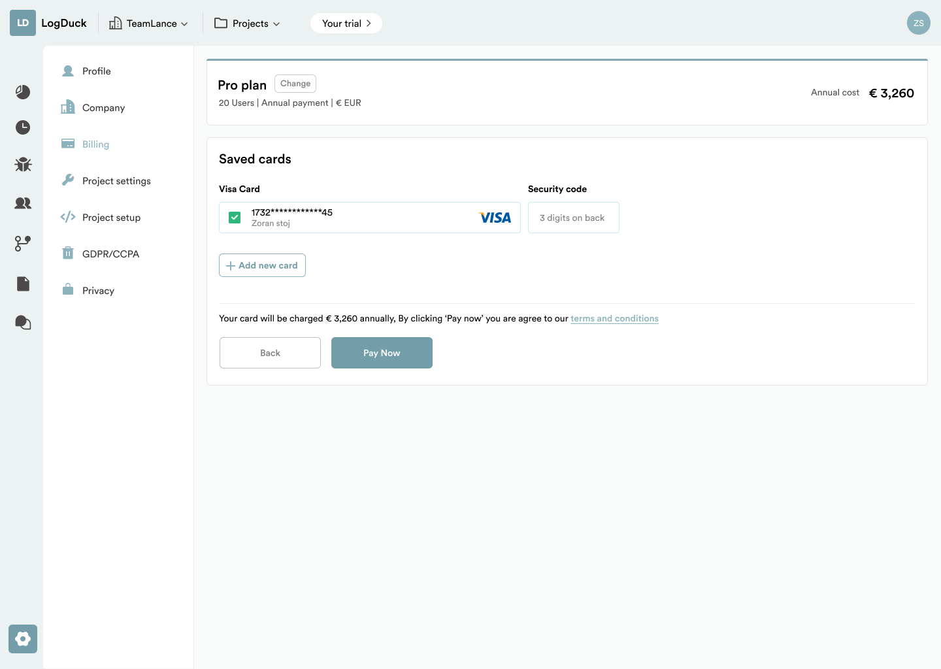The height and width of the screenshot is (669, 941).
Task: Open the team members icon
Action: coord(23,203)
